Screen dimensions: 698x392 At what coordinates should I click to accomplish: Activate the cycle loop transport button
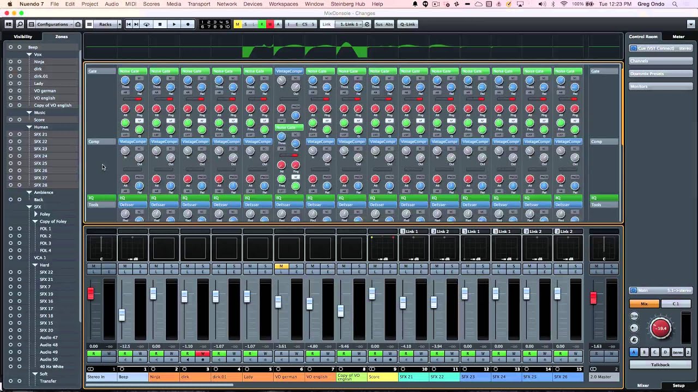(x=146, y=24)
